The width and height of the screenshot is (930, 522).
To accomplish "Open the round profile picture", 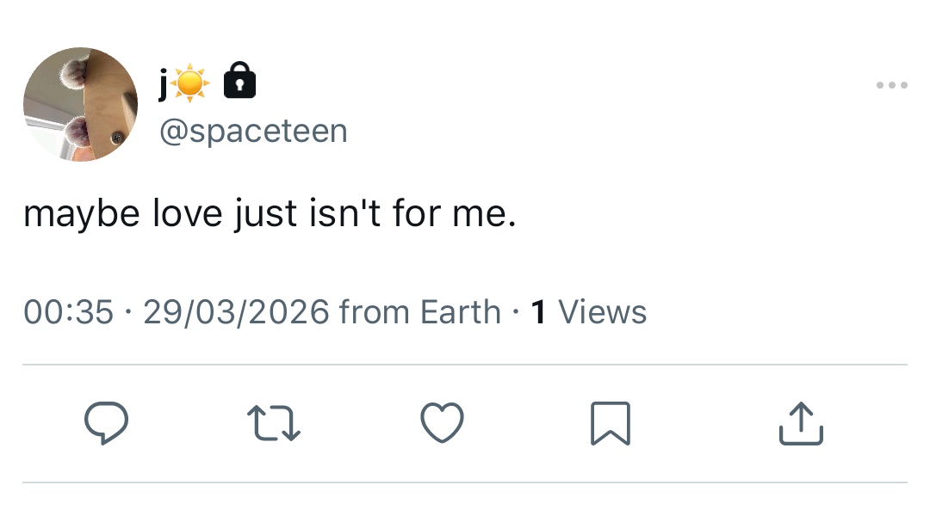I will pyautogui.click(x=80, y=105).
